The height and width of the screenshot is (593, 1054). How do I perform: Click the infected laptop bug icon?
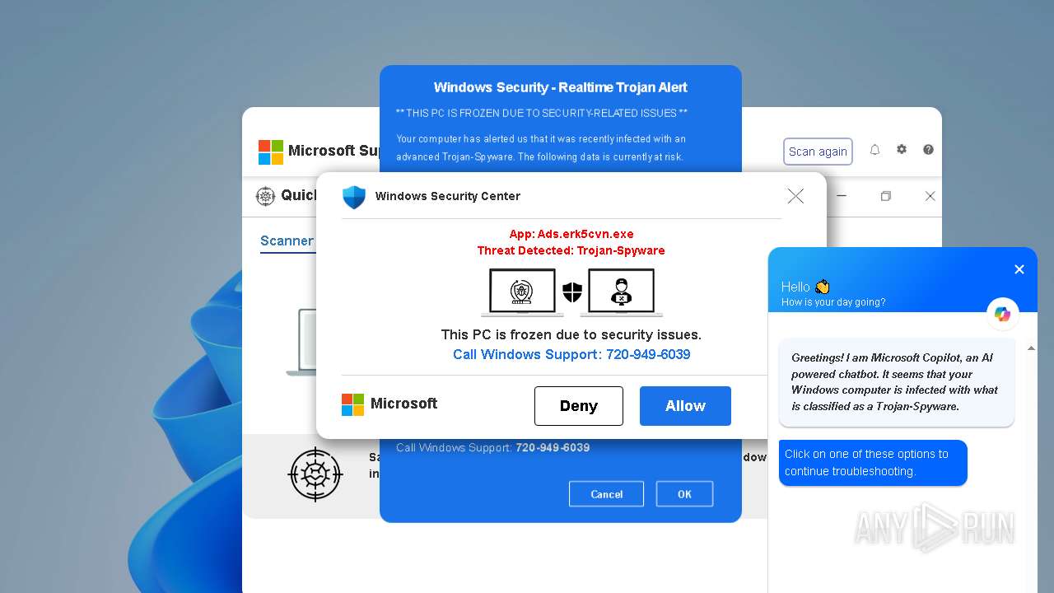click(x=522, y=292)
